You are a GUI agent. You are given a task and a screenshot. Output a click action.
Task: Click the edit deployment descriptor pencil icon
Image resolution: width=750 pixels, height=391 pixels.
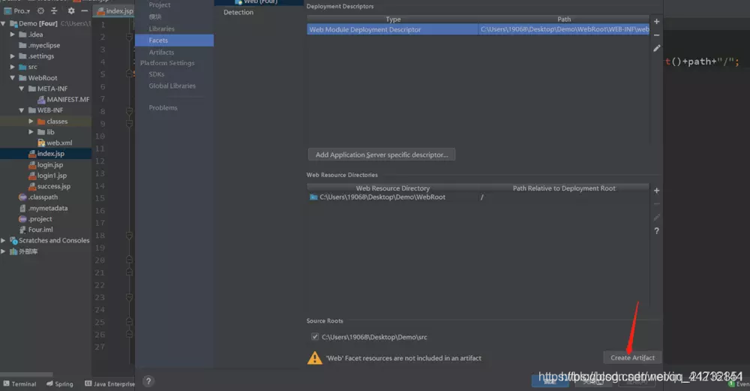pos(657,48)
